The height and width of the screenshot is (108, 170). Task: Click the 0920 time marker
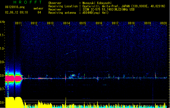[x=164, y=23]
